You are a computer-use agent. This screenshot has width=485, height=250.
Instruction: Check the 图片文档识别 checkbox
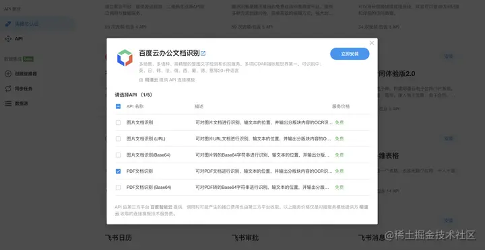[x=118, y=122]
